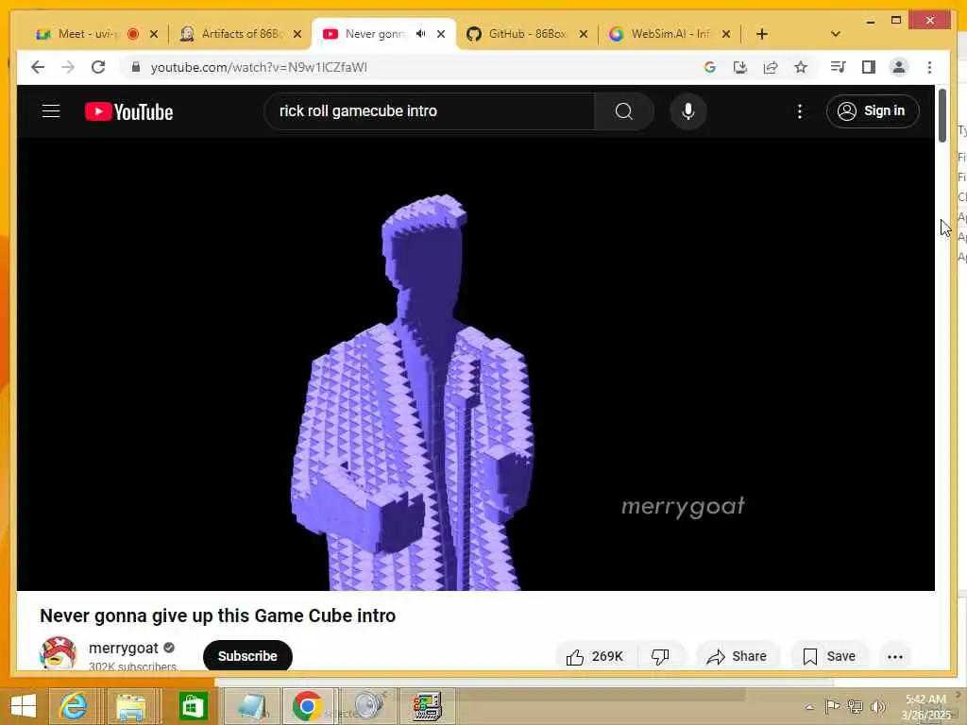Open more actions ellipsis beside Save

click(895, 657)
